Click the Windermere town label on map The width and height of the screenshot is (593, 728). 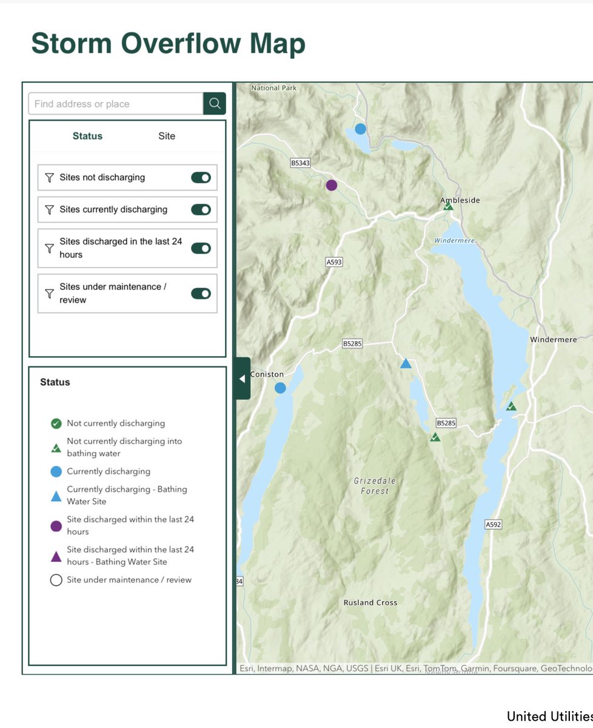(x=554, y=340)
